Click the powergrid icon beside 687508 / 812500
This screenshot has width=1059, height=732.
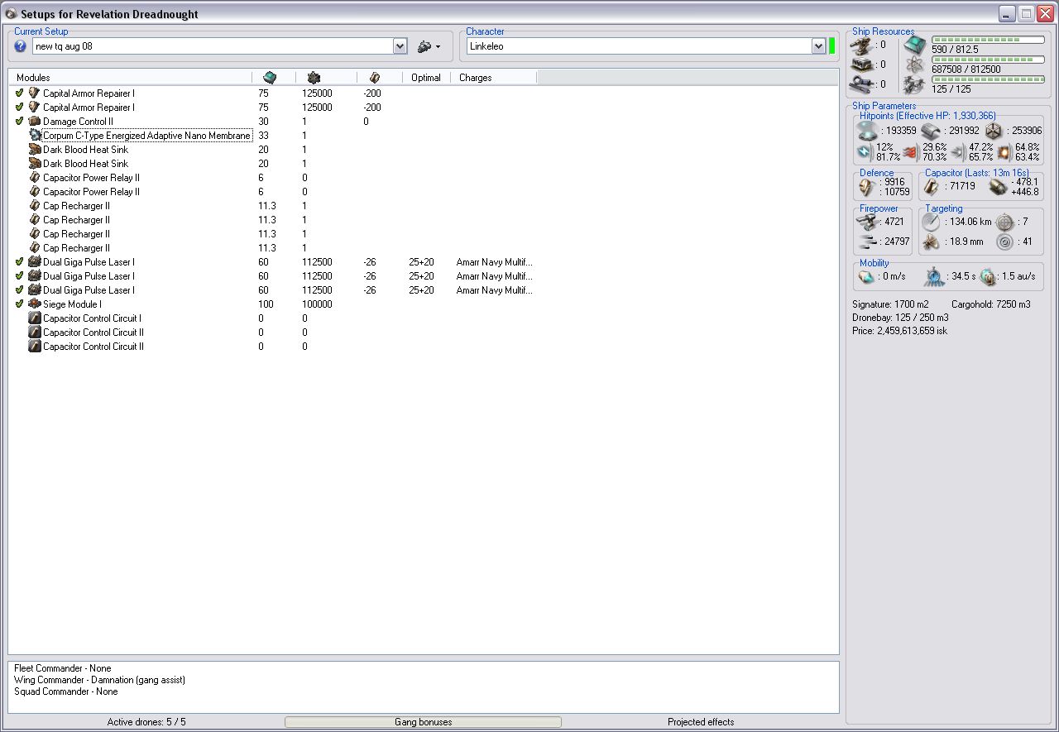pyautogui.click(x=914, y=65)
